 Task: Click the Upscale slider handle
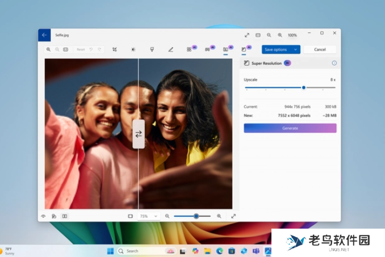(304, 87)
